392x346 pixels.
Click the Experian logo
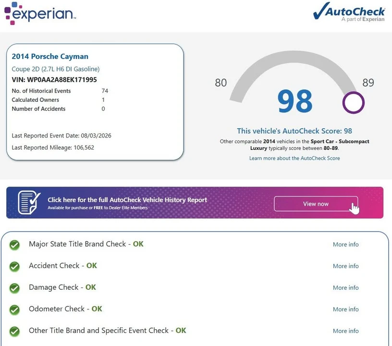tap(40, 13)
